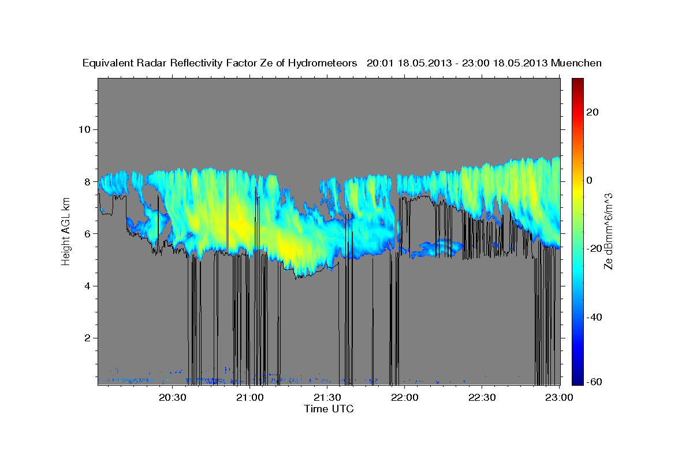Screen dimensions: 693x462
Task: Click the '6' height axis label
Action: [x=87, y=233]
